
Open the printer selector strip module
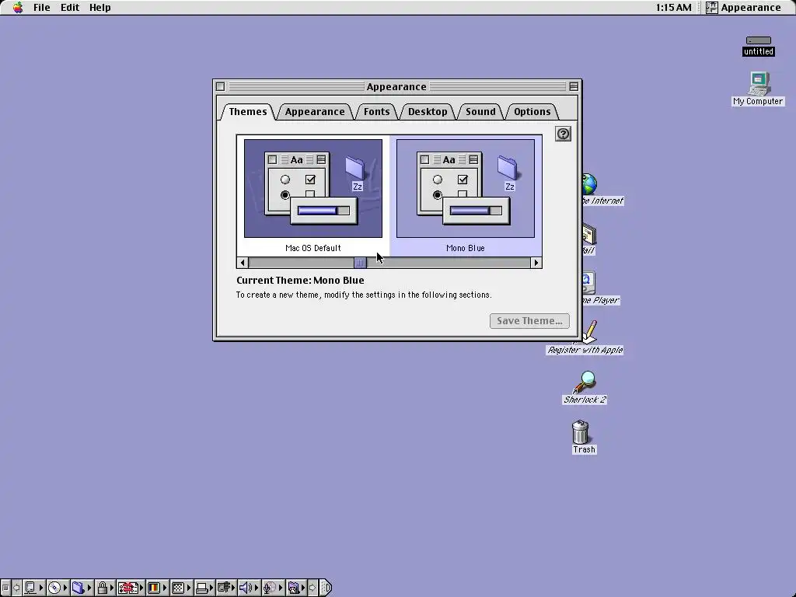click(204, 588)
